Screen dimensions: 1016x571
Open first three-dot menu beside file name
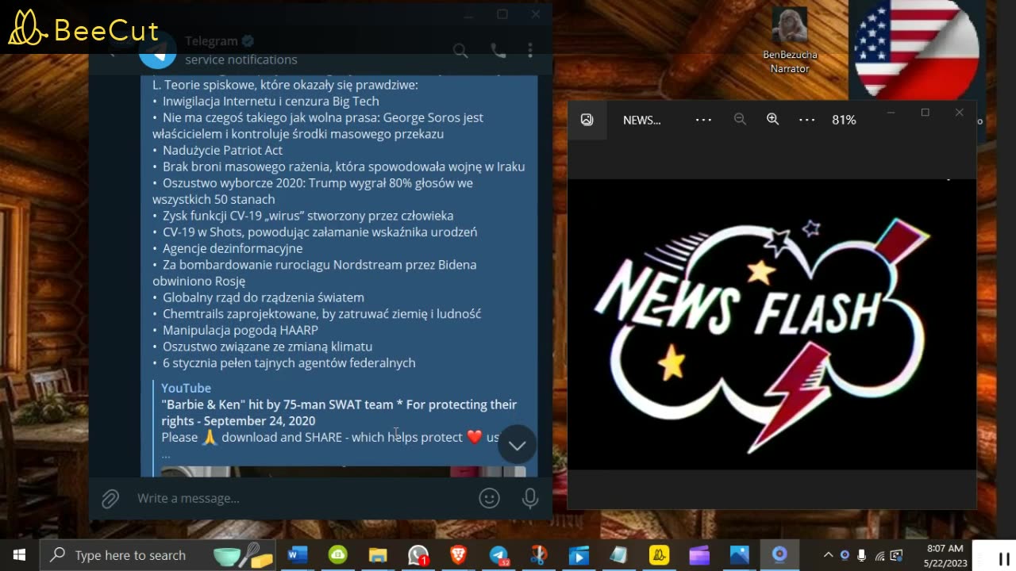703,120
